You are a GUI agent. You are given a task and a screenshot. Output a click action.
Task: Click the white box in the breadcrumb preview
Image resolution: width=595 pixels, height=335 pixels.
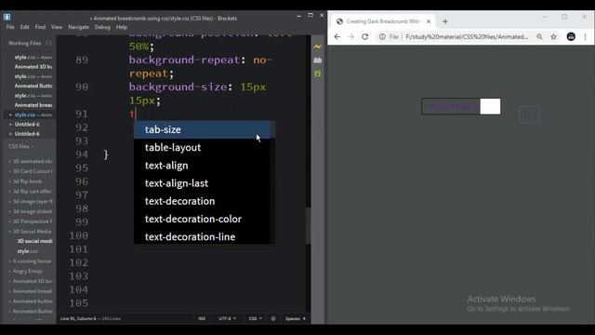pos(490,106)
